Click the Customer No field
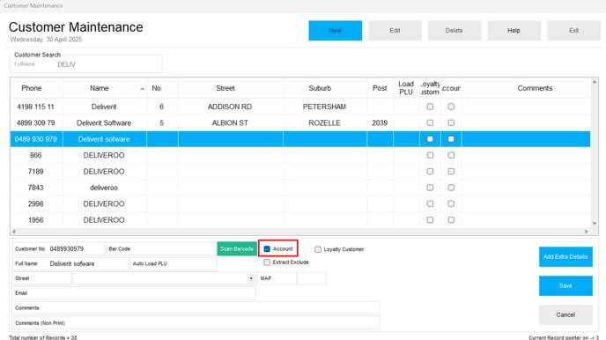This screenshot has height=340, width=606. coord(58,248)
